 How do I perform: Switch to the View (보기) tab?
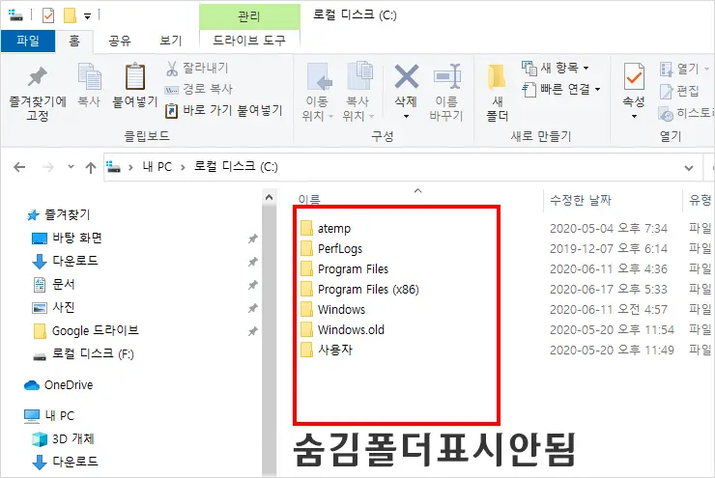tap(171, 41)
